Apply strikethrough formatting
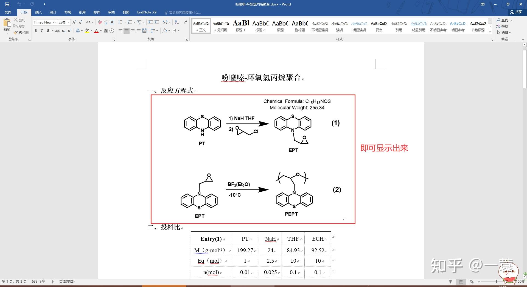Screen dimensions: 527x287 (x=57, y=31)
